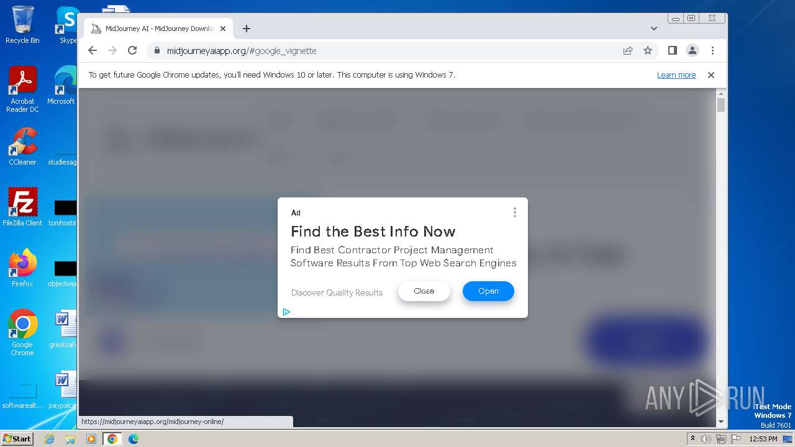This screenshot has height=447, width=795.
Task: Open Microsoft Edge from the taskbar
Action: pyautogui.click(x=134, y=439)
